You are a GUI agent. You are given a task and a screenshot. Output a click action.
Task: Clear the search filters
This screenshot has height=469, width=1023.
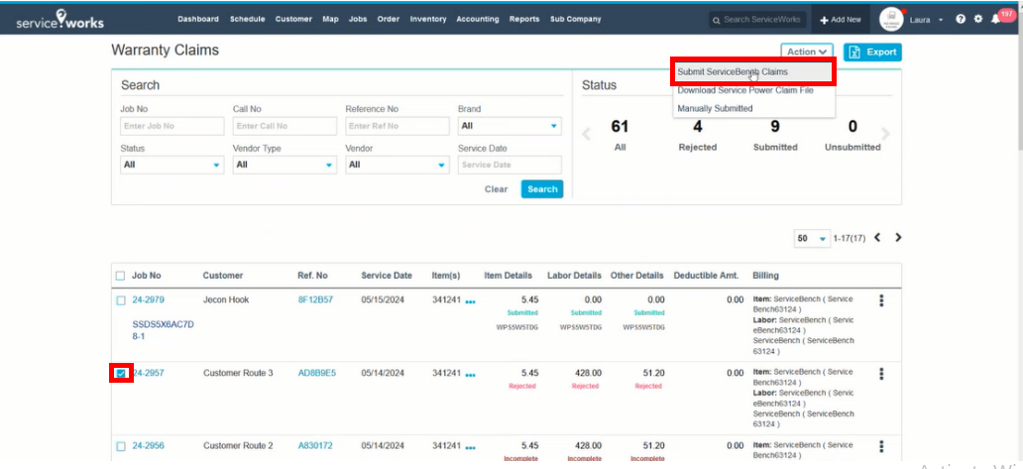[496, 189]
